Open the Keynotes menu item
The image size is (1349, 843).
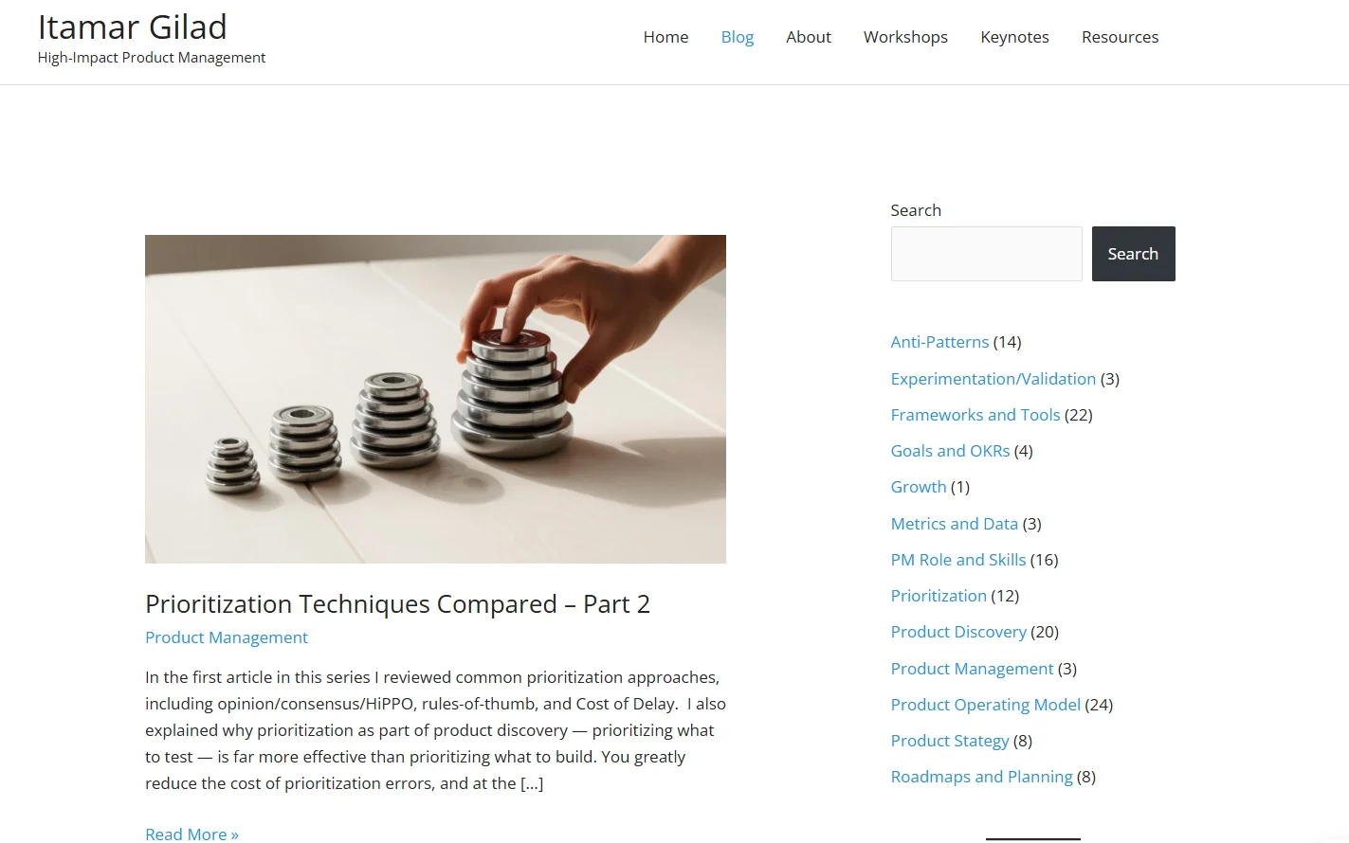[x=1014, y=37]
